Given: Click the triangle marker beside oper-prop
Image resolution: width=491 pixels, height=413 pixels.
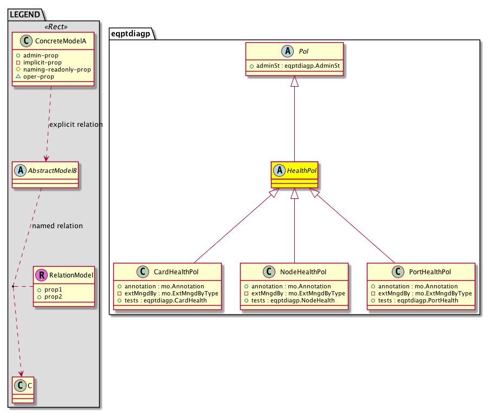Looking at the screenshot, I should click(18, 76).
